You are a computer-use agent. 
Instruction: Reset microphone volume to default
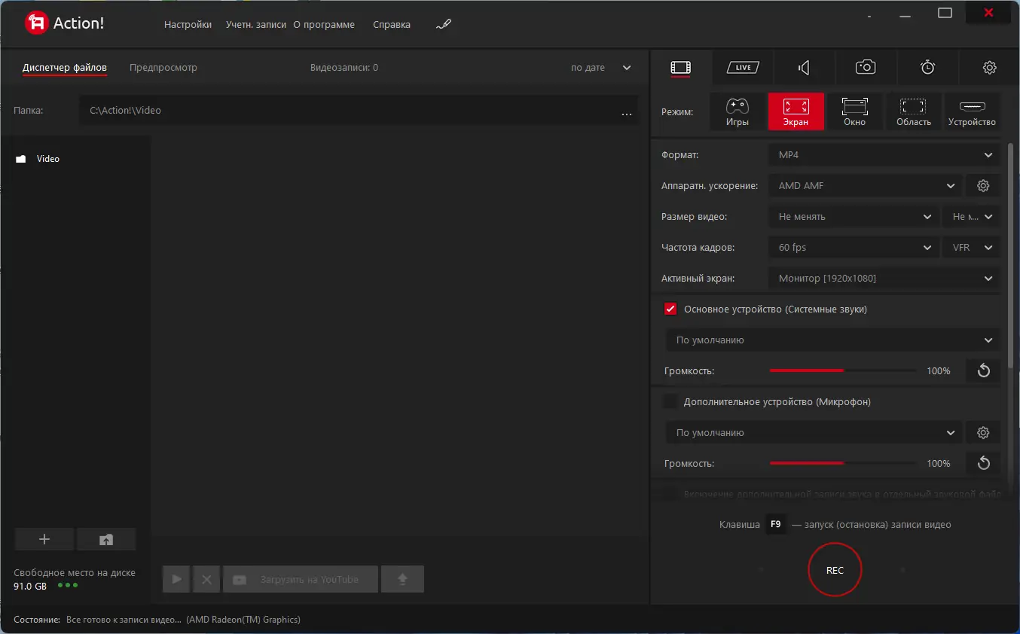click(x=983, y=464)
